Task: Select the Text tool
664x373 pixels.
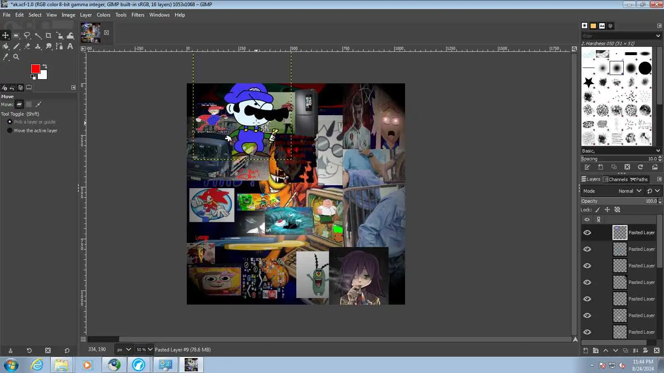Action: pyautogui.click(x=70, y=46)
